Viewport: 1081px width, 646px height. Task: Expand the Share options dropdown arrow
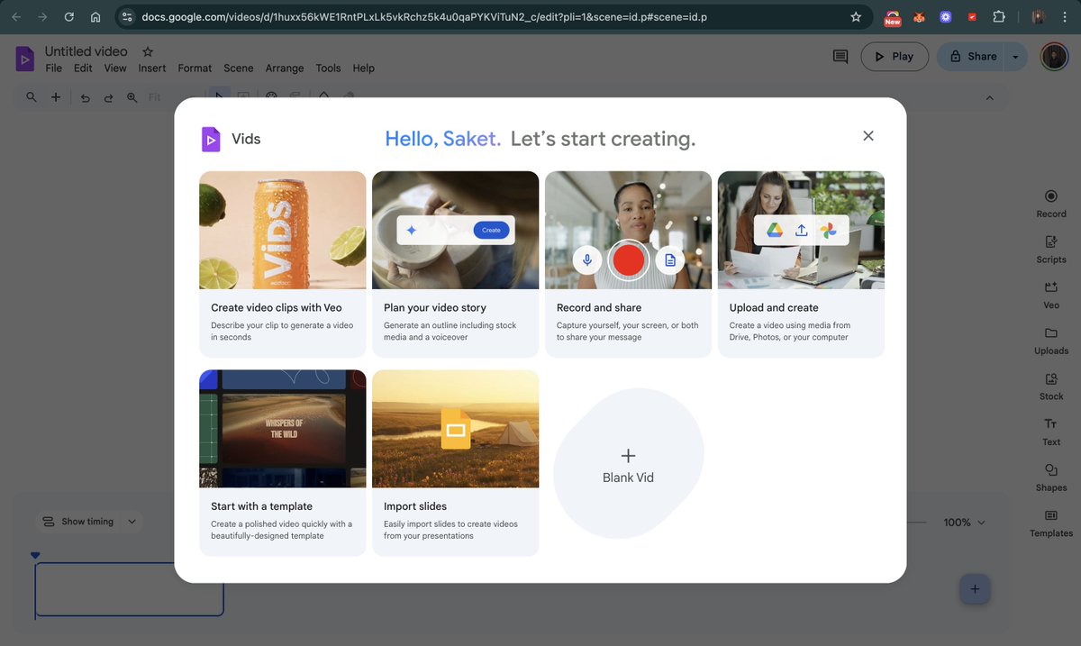[1015, 56]
